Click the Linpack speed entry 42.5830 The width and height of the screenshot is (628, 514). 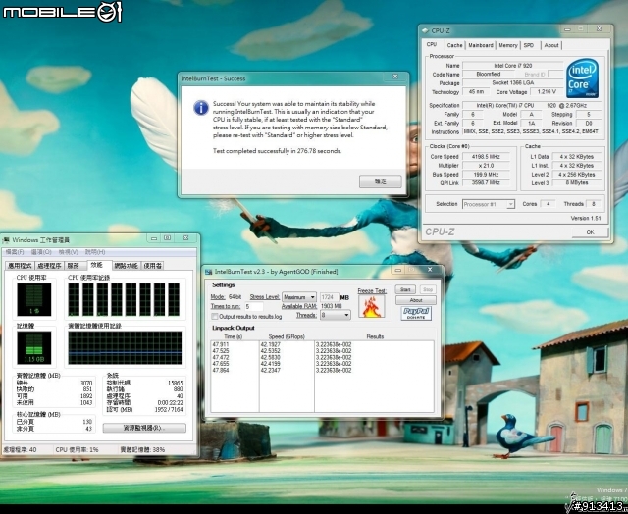271,357
